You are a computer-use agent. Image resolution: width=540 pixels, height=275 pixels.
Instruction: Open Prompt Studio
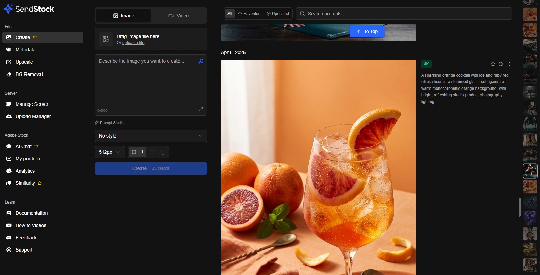pyautogui.click(x=109, y=123)
